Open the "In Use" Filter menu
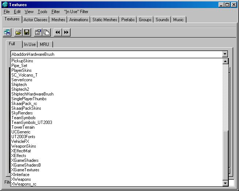Image resolution: width=239 pixels, height=191 pixels. [76, 12]
